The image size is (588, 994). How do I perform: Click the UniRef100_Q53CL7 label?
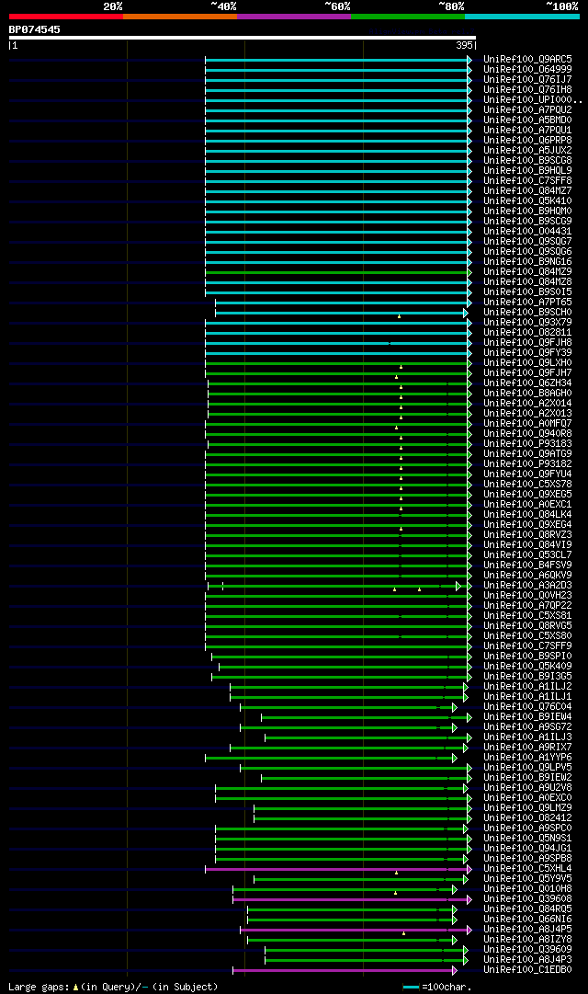[x=527, y=555]
